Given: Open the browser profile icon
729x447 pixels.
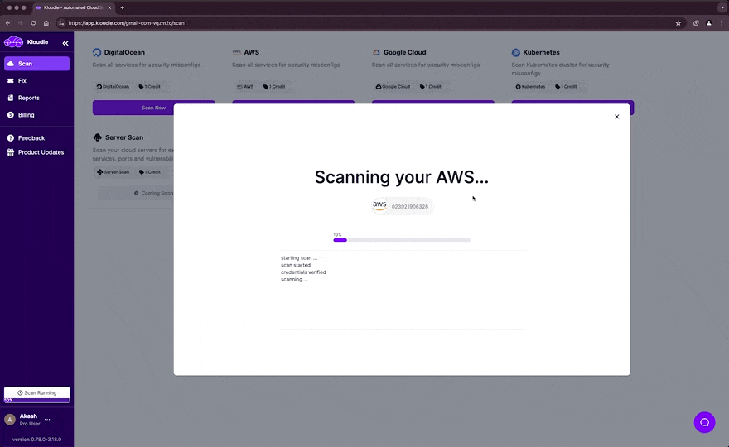Looking at the screenshot, I should (708, 23).
